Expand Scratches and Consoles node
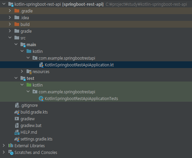The height and width of the screenshot is (158, 192). (x=4, y=152)
